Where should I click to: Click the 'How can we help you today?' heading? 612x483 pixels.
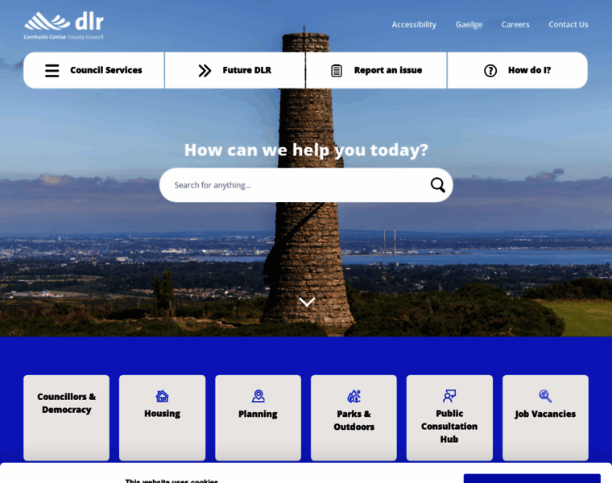click(x=306, y=151)
